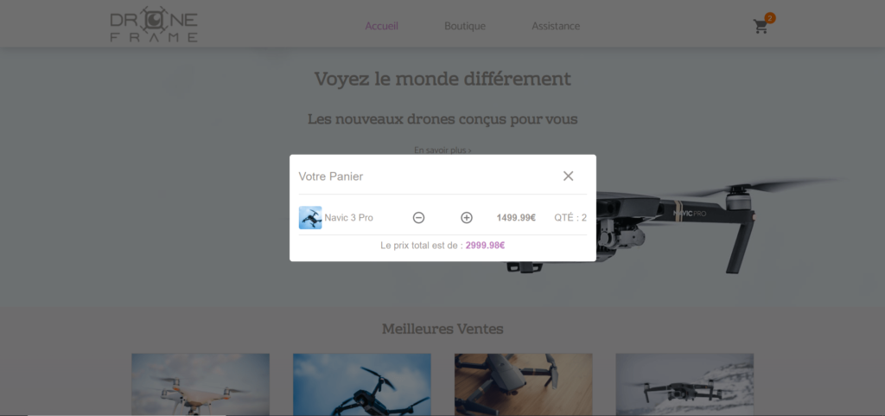Select the drone on wooden floor thumbnail
The width and height of the screenshot is (885, 416).
point(523,384)
